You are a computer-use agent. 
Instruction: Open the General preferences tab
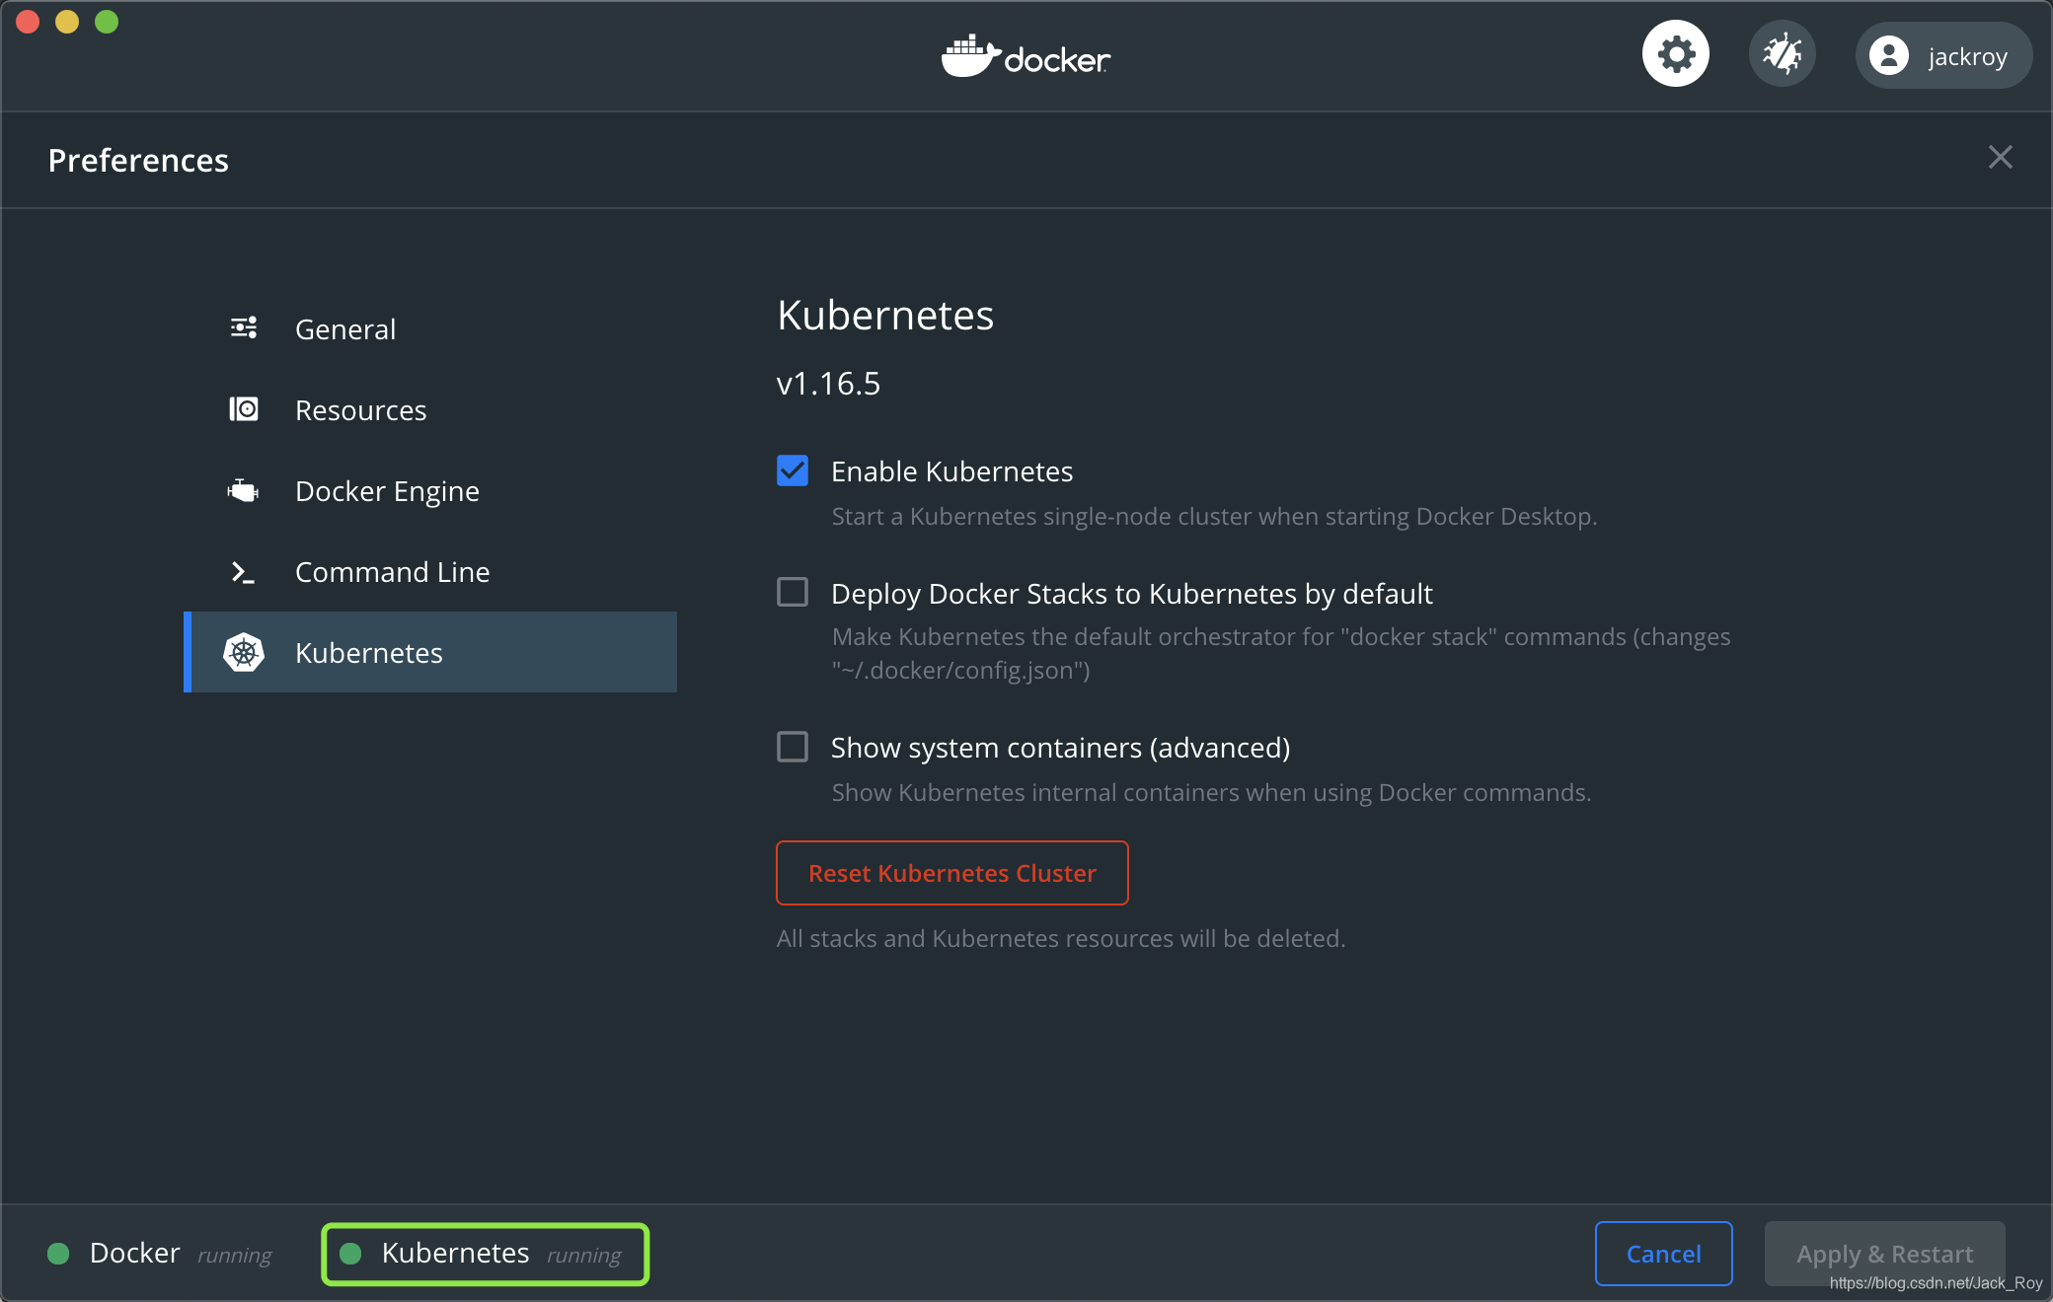(x=430, y=329)
